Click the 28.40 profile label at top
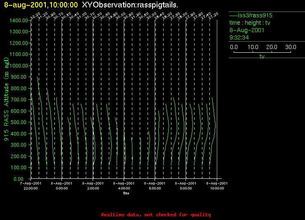Viewport: 305px width, 220px height. coord(160,16)
